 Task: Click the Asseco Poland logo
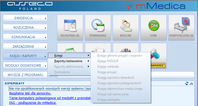tap(30, 6)
